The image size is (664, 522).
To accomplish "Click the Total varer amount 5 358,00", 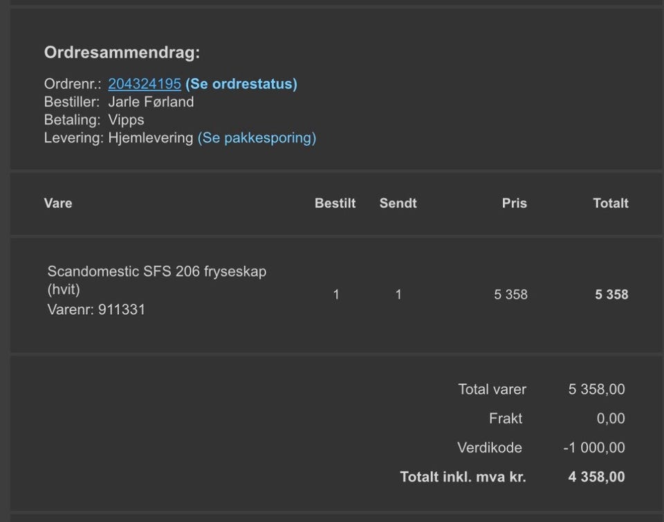I will point(596,389).
